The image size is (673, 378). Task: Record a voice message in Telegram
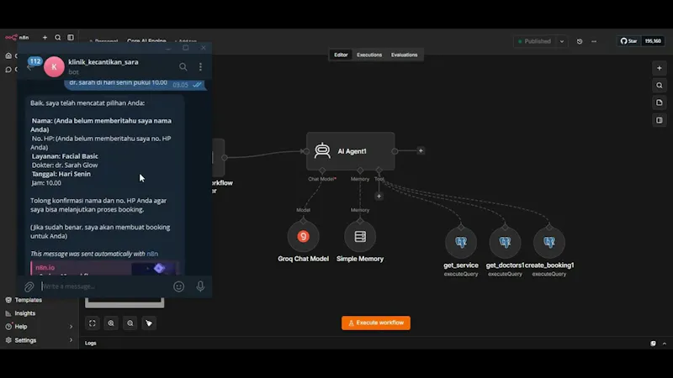point(200,286)
